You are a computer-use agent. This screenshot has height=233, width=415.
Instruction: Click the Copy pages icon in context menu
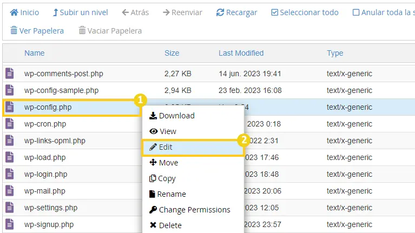[x=153, y=178]
